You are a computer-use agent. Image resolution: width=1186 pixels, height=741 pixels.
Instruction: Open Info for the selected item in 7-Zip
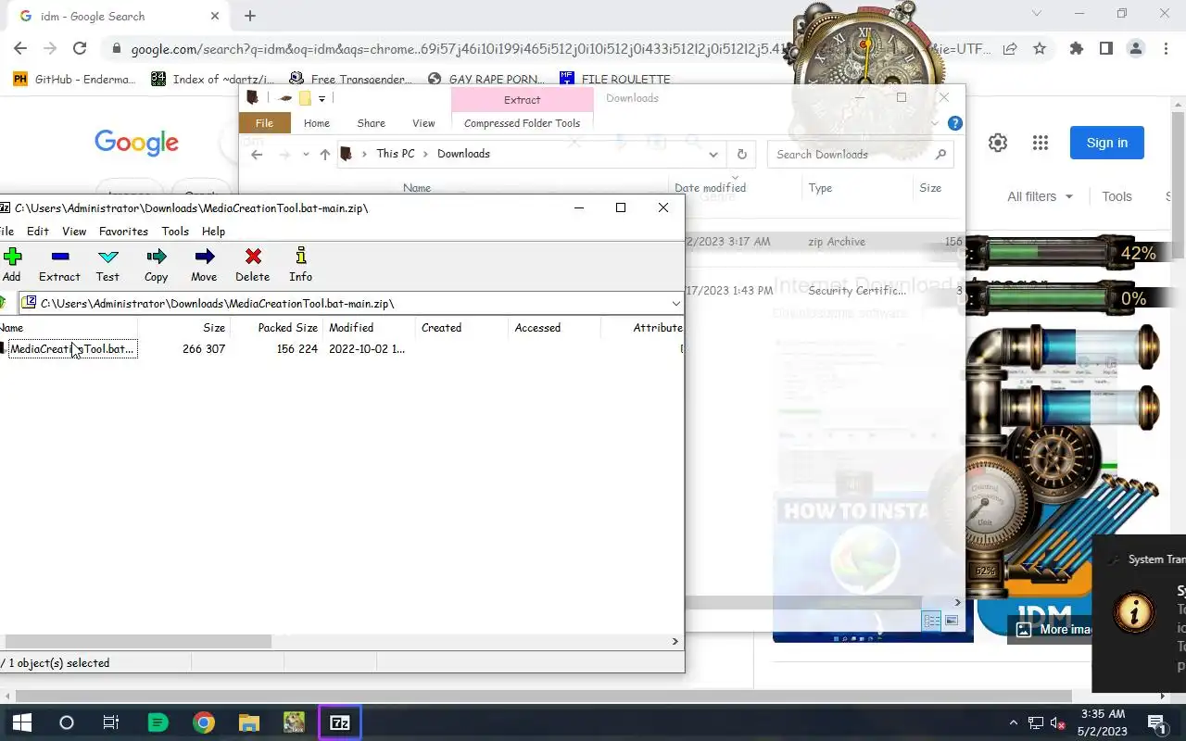pos(300,264)
